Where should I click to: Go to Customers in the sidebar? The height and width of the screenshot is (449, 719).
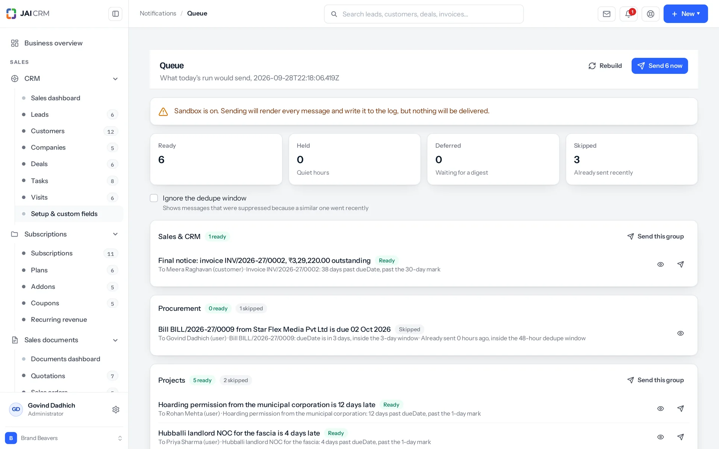tap(69, 131)
